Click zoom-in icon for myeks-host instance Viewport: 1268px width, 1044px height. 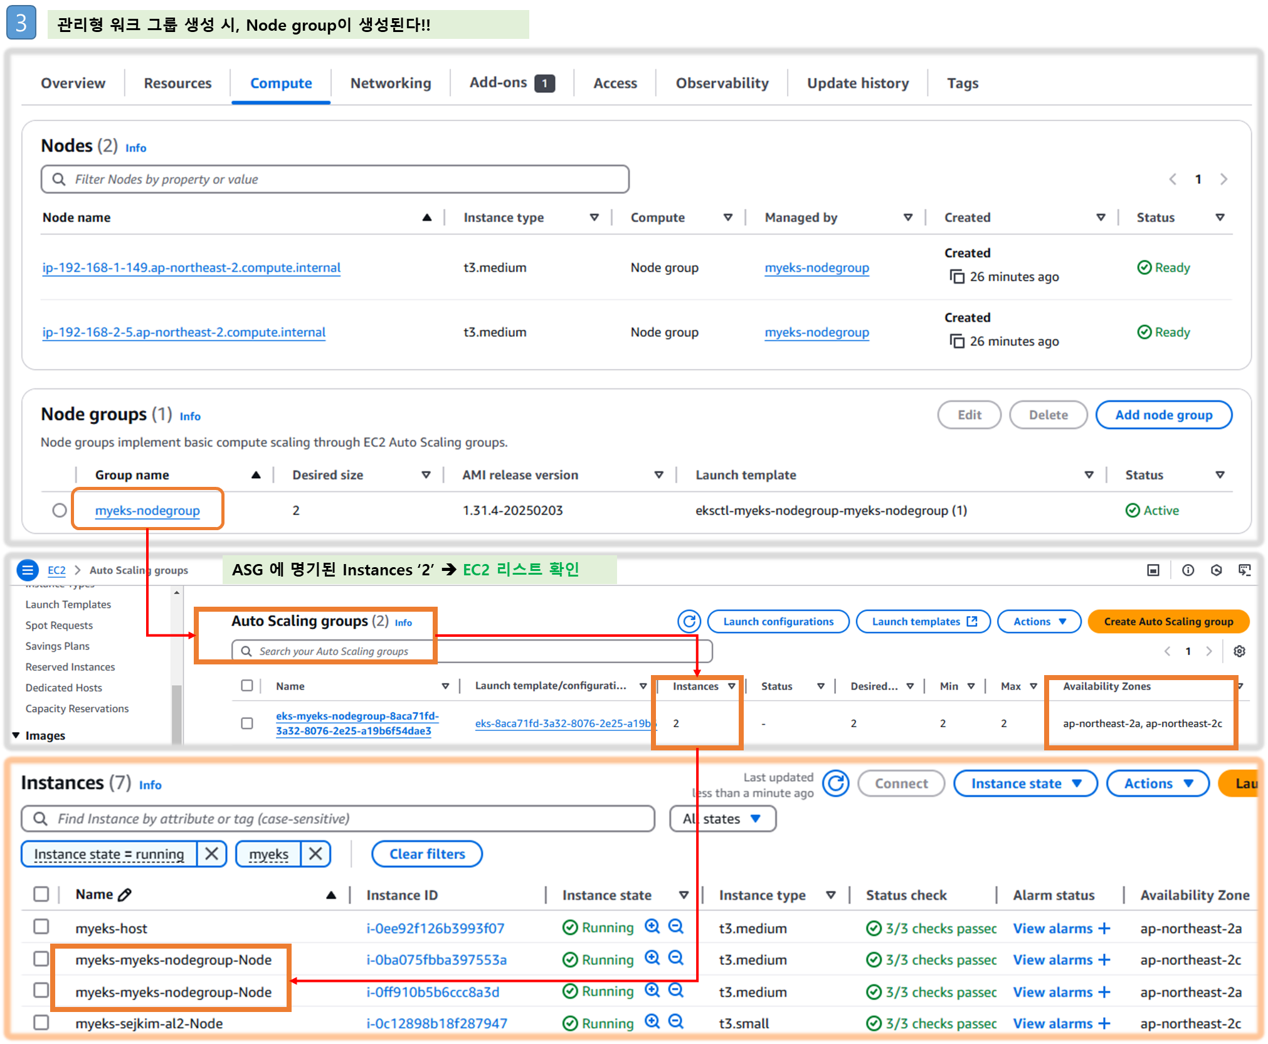(652, 927)
